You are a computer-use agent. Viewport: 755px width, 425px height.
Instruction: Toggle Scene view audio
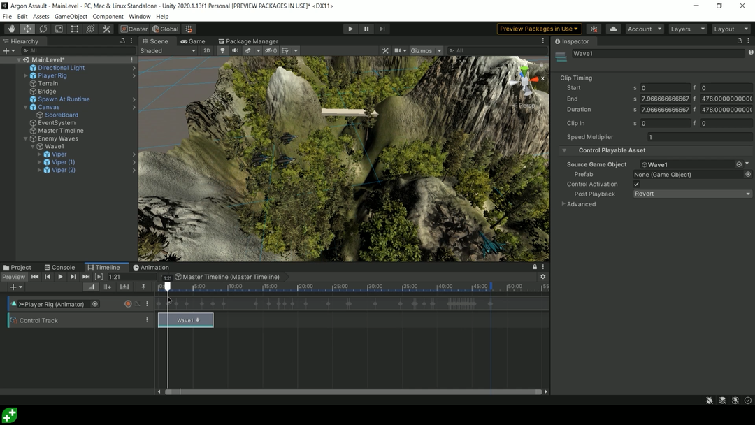tap(235, 50)
